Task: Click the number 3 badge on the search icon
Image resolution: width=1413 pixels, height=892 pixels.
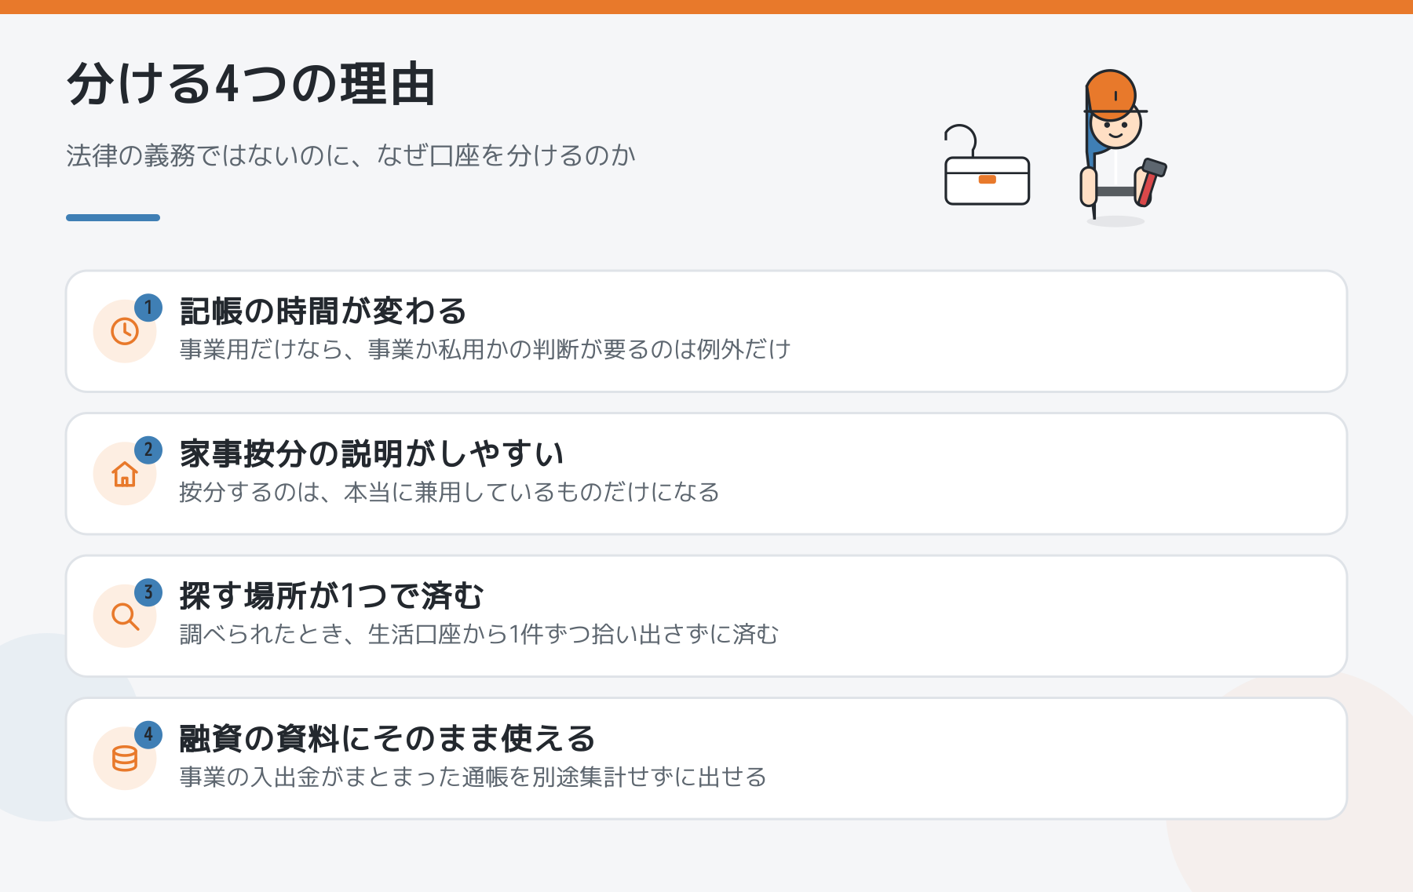Action: click(x=148, y=592)
